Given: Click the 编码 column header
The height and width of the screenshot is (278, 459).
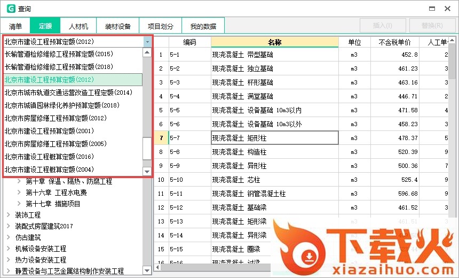Looking at the screenshot, I should click(x=189, y=42).
